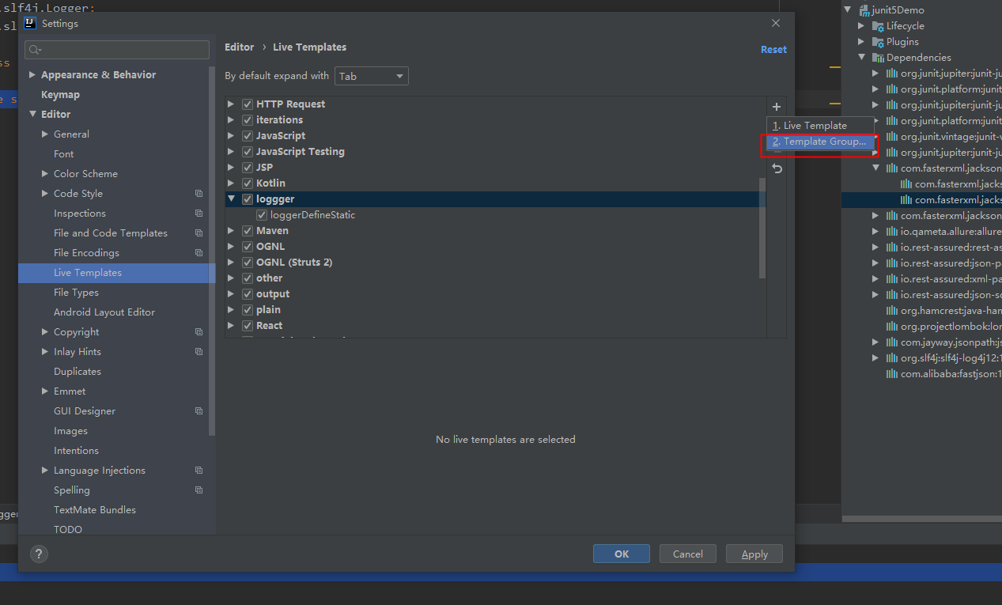The image size is (1002, 605).
Task: Click the Code Style project-scope copy icon
Action: (x=199, y=194)
